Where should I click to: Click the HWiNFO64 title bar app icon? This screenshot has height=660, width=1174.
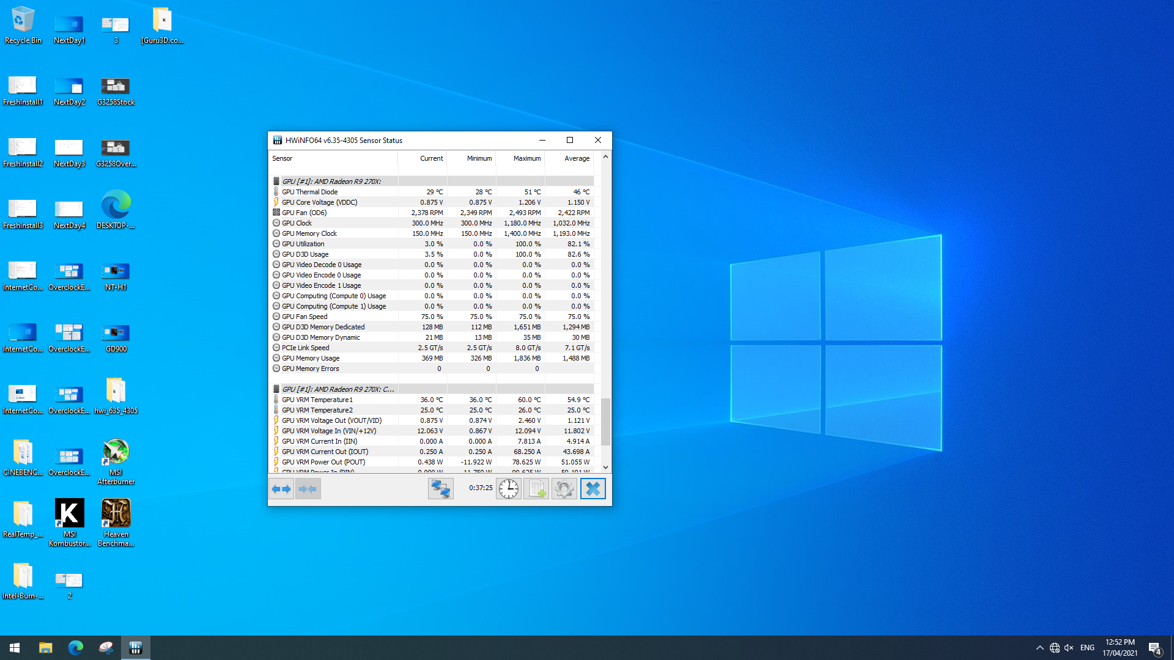pyautogui.click(x=278, y=141)
